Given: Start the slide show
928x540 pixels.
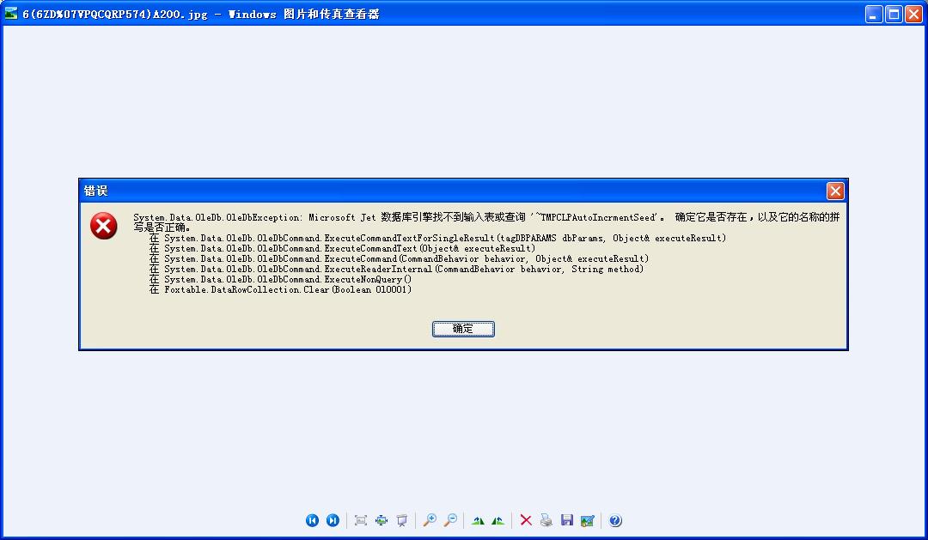Looking at the screenshot, I should [402, 520].
